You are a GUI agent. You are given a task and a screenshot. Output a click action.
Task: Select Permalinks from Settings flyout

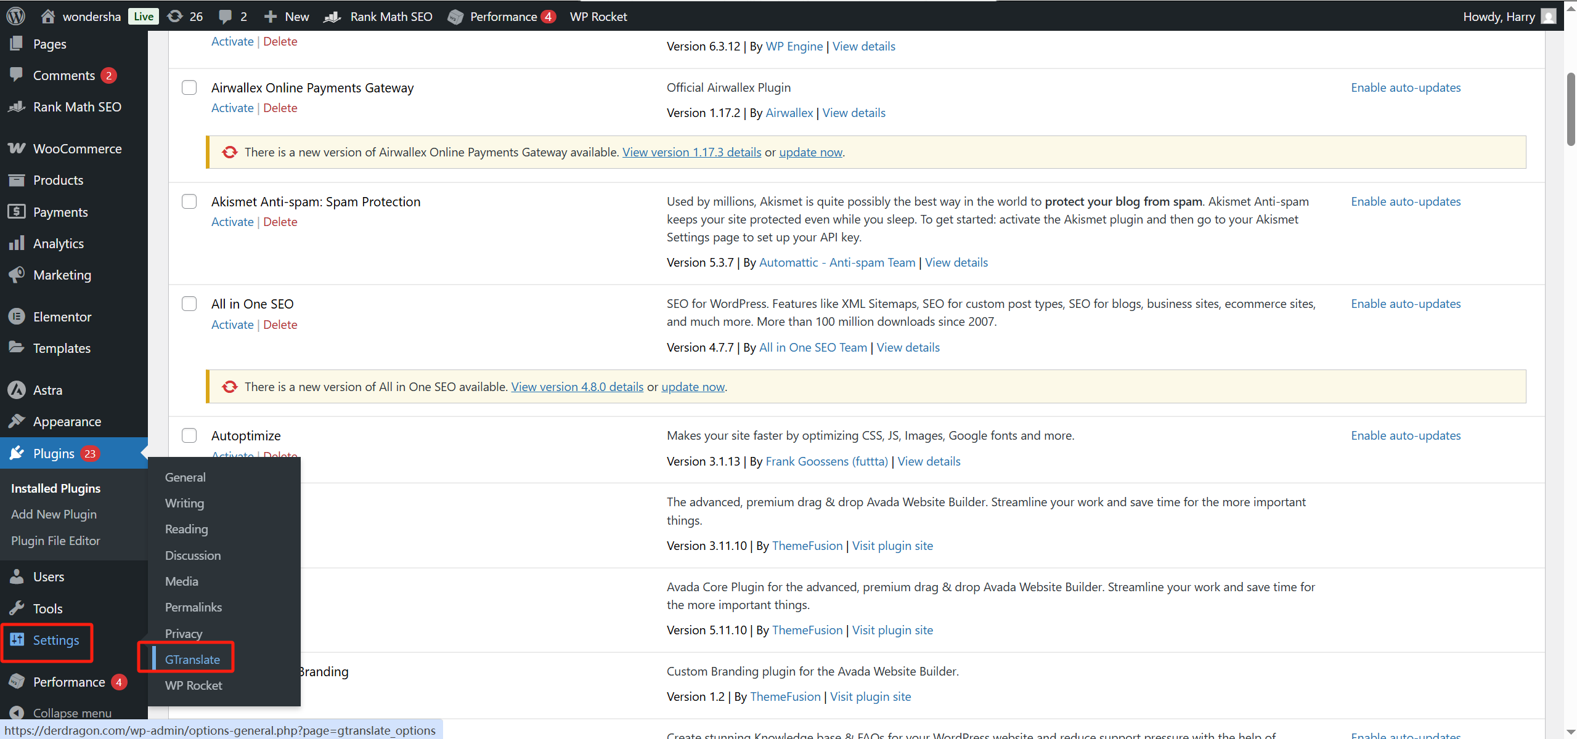(193, 607)
